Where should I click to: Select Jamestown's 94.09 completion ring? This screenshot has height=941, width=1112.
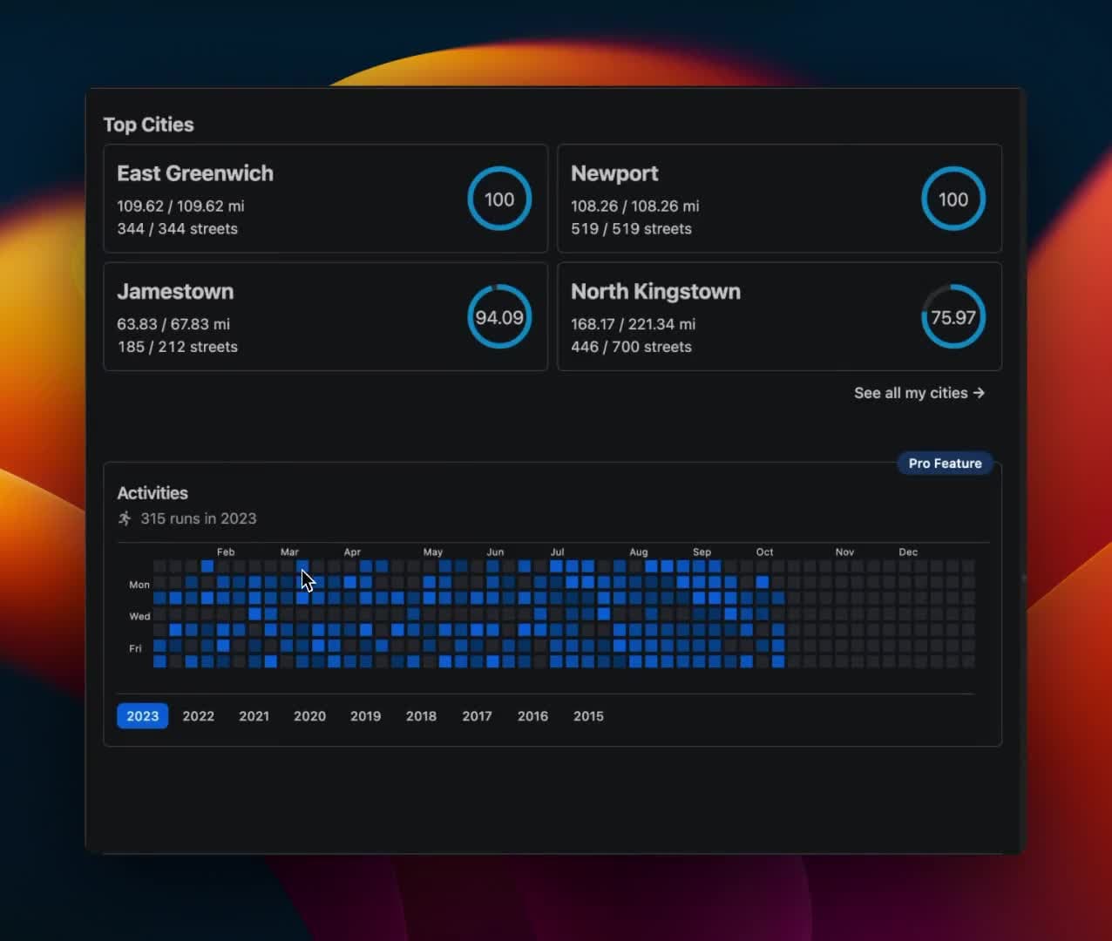click(x=499, y=317)
